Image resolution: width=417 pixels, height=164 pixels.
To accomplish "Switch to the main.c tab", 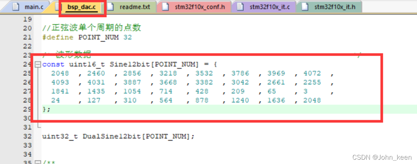I will pos(27,7).
